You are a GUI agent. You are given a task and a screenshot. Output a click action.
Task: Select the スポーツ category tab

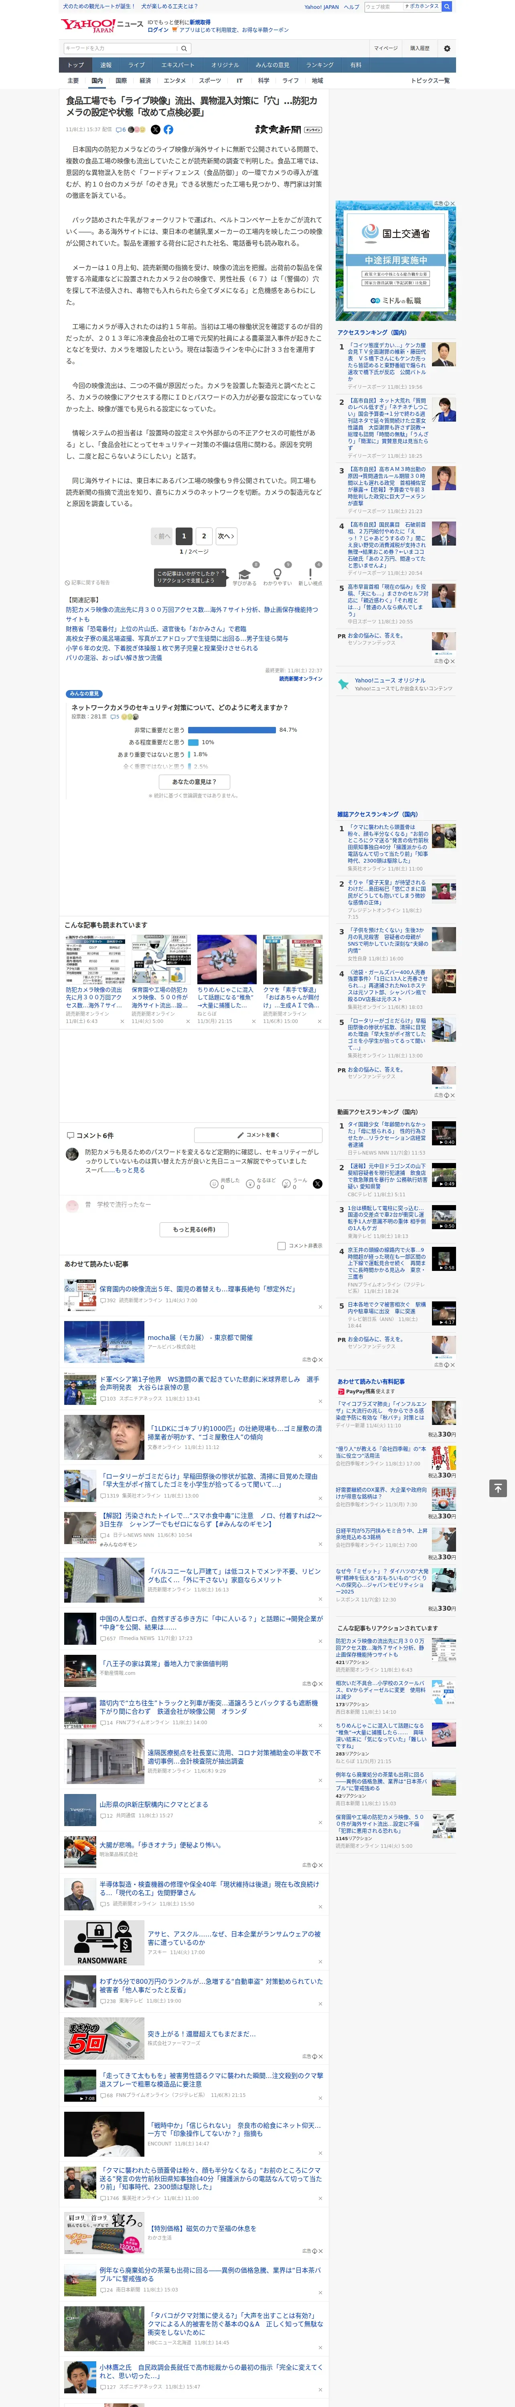(209, 80)
